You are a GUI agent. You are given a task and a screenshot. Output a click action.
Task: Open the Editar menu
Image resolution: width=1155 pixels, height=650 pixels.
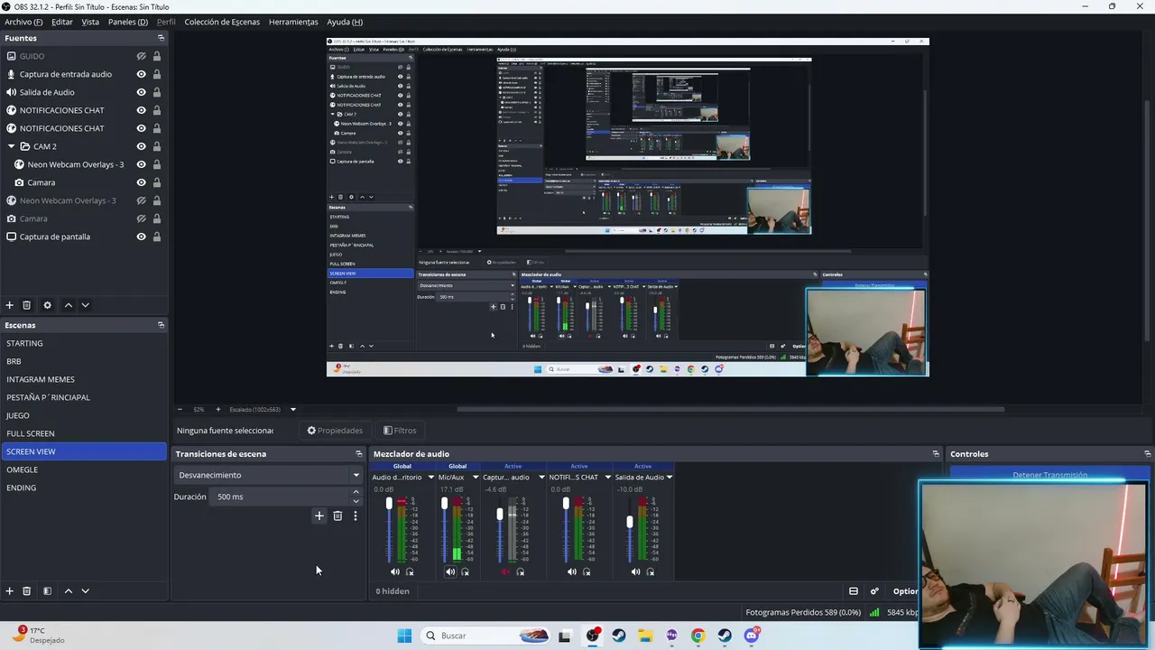coord(62,22)
